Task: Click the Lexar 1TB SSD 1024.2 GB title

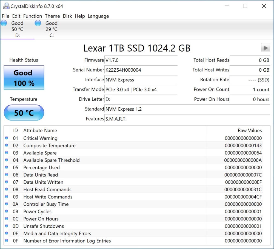Action: click(137, 48)
